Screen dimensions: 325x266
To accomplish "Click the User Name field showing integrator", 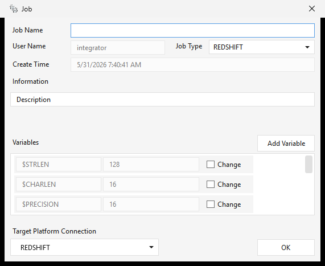I will click(x=118, y=47).
